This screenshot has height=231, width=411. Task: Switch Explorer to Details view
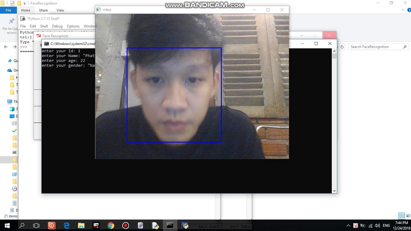[402, 216]
